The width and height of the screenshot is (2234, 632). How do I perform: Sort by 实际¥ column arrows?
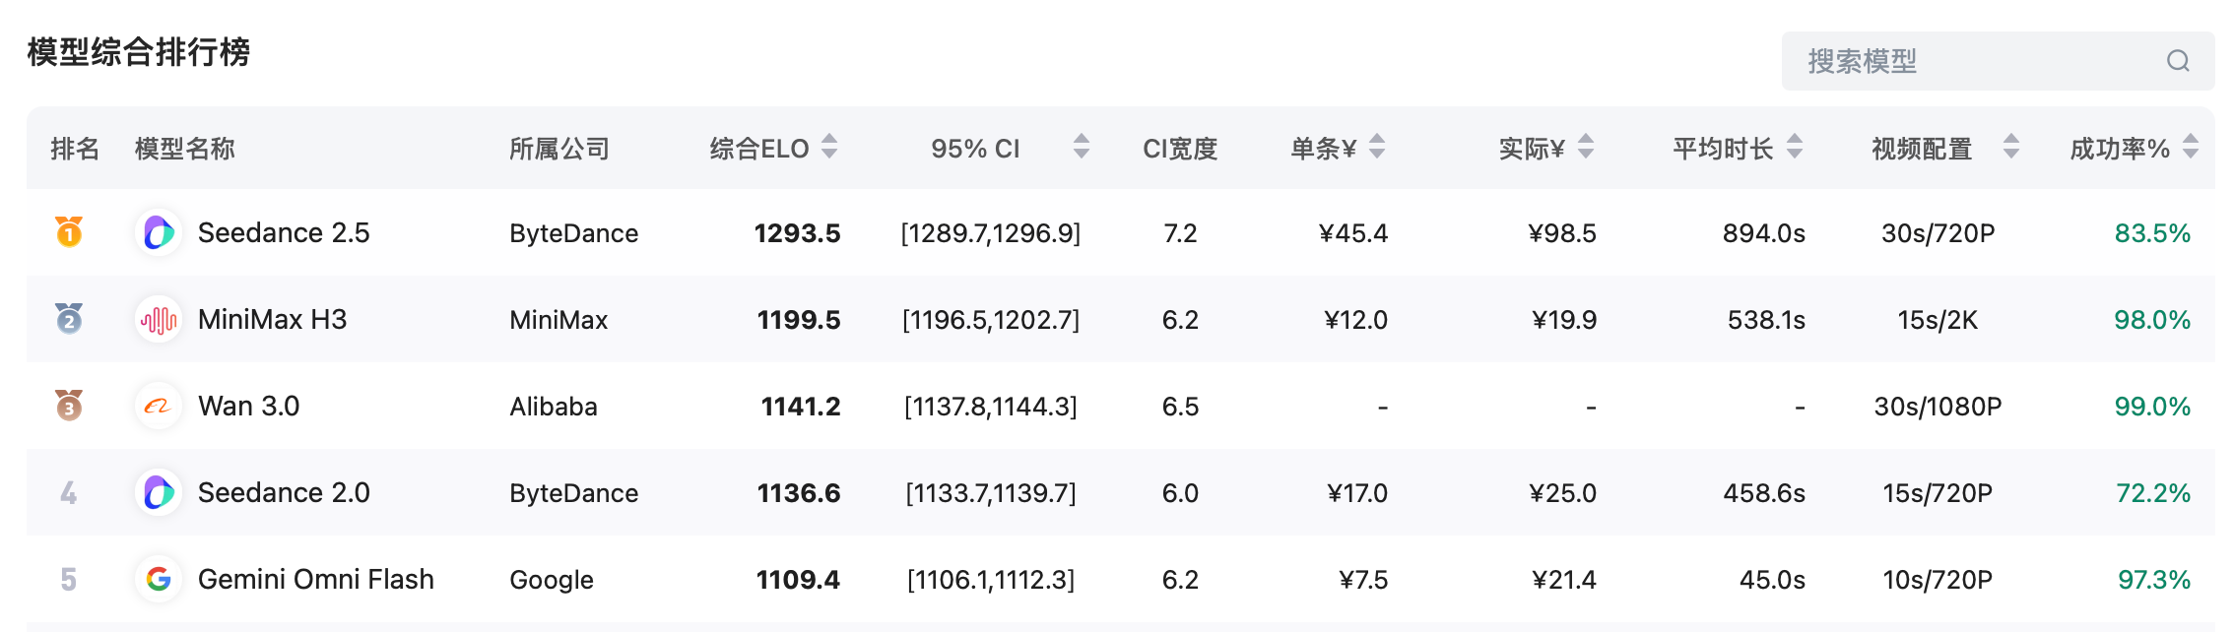pyautogui.click(x=1586, y=147)
